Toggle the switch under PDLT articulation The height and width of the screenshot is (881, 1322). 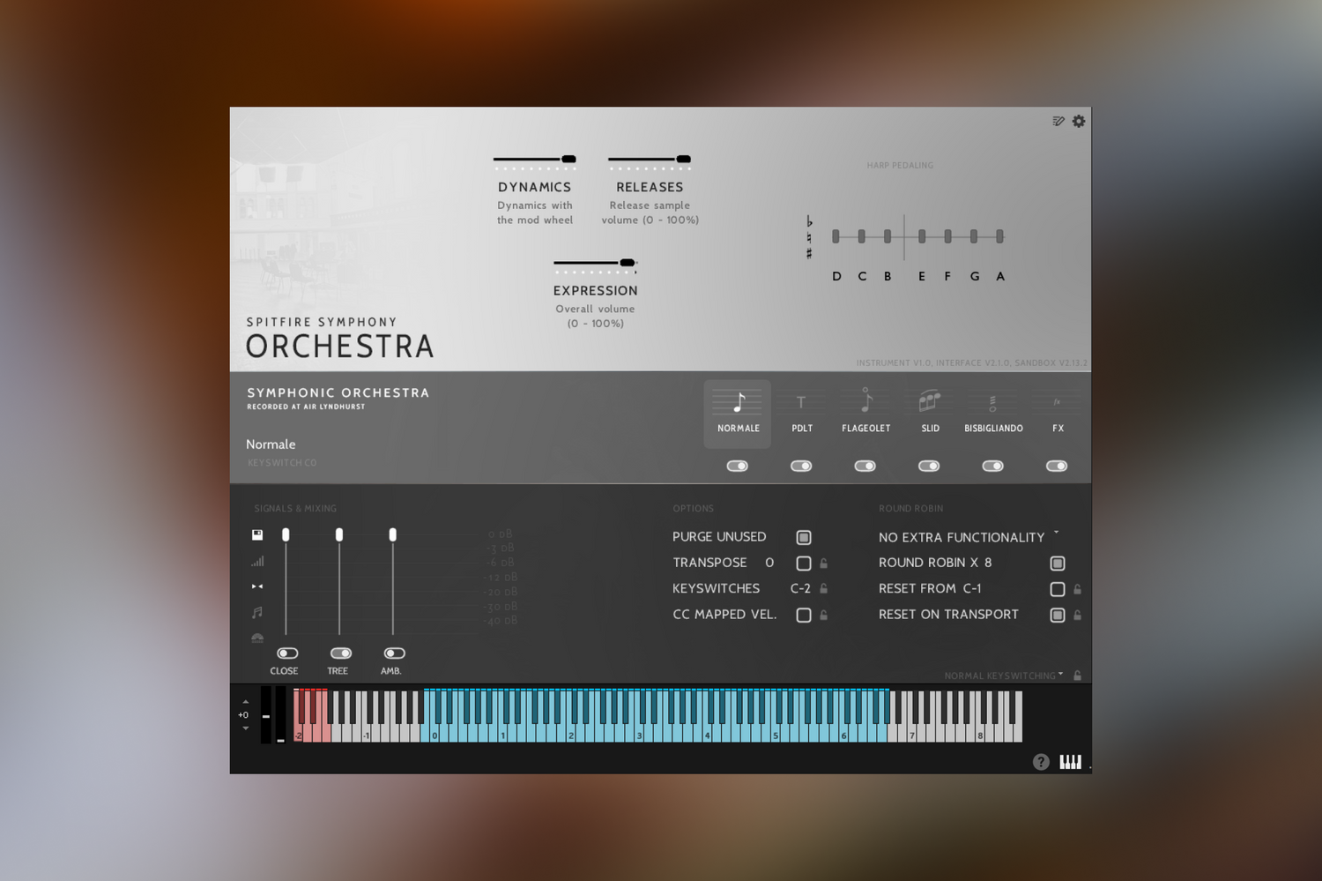tap(800, 466)
